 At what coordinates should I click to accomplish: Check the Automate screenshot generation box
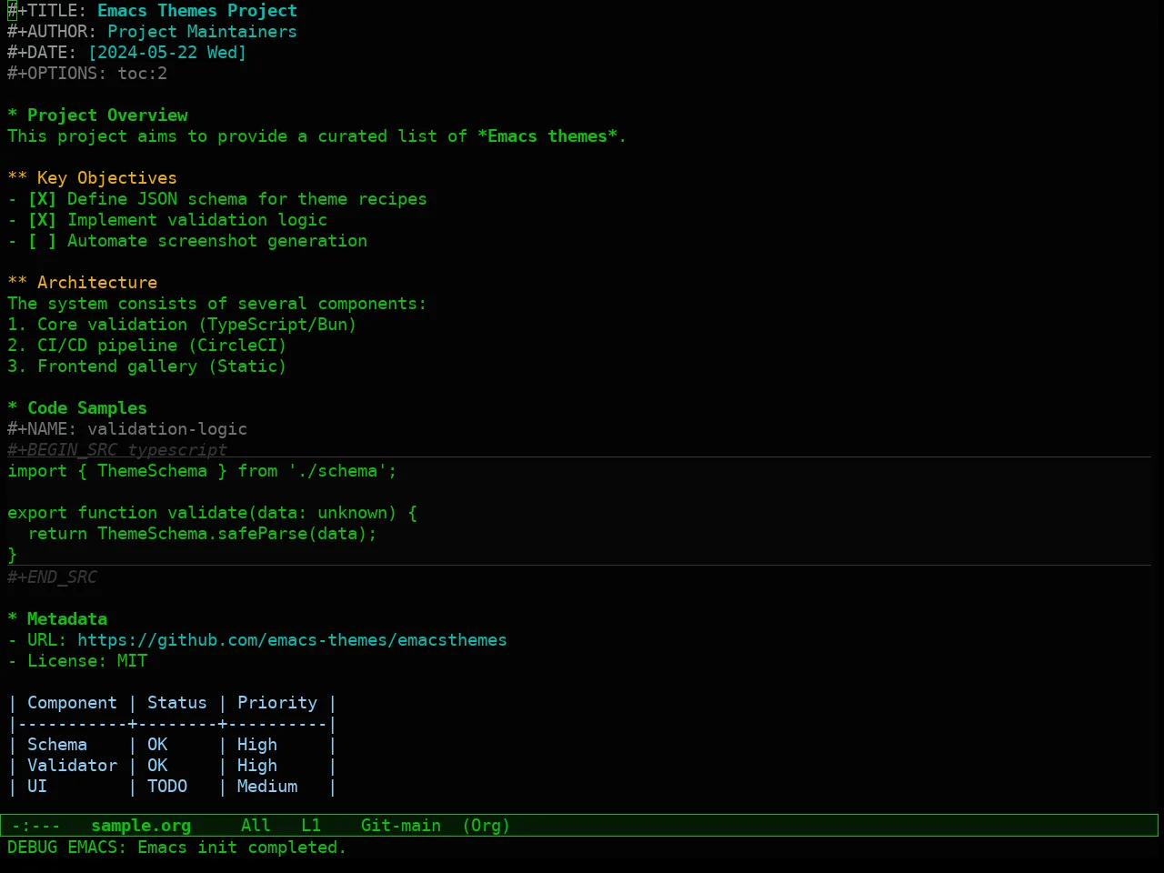coord(42,241)
